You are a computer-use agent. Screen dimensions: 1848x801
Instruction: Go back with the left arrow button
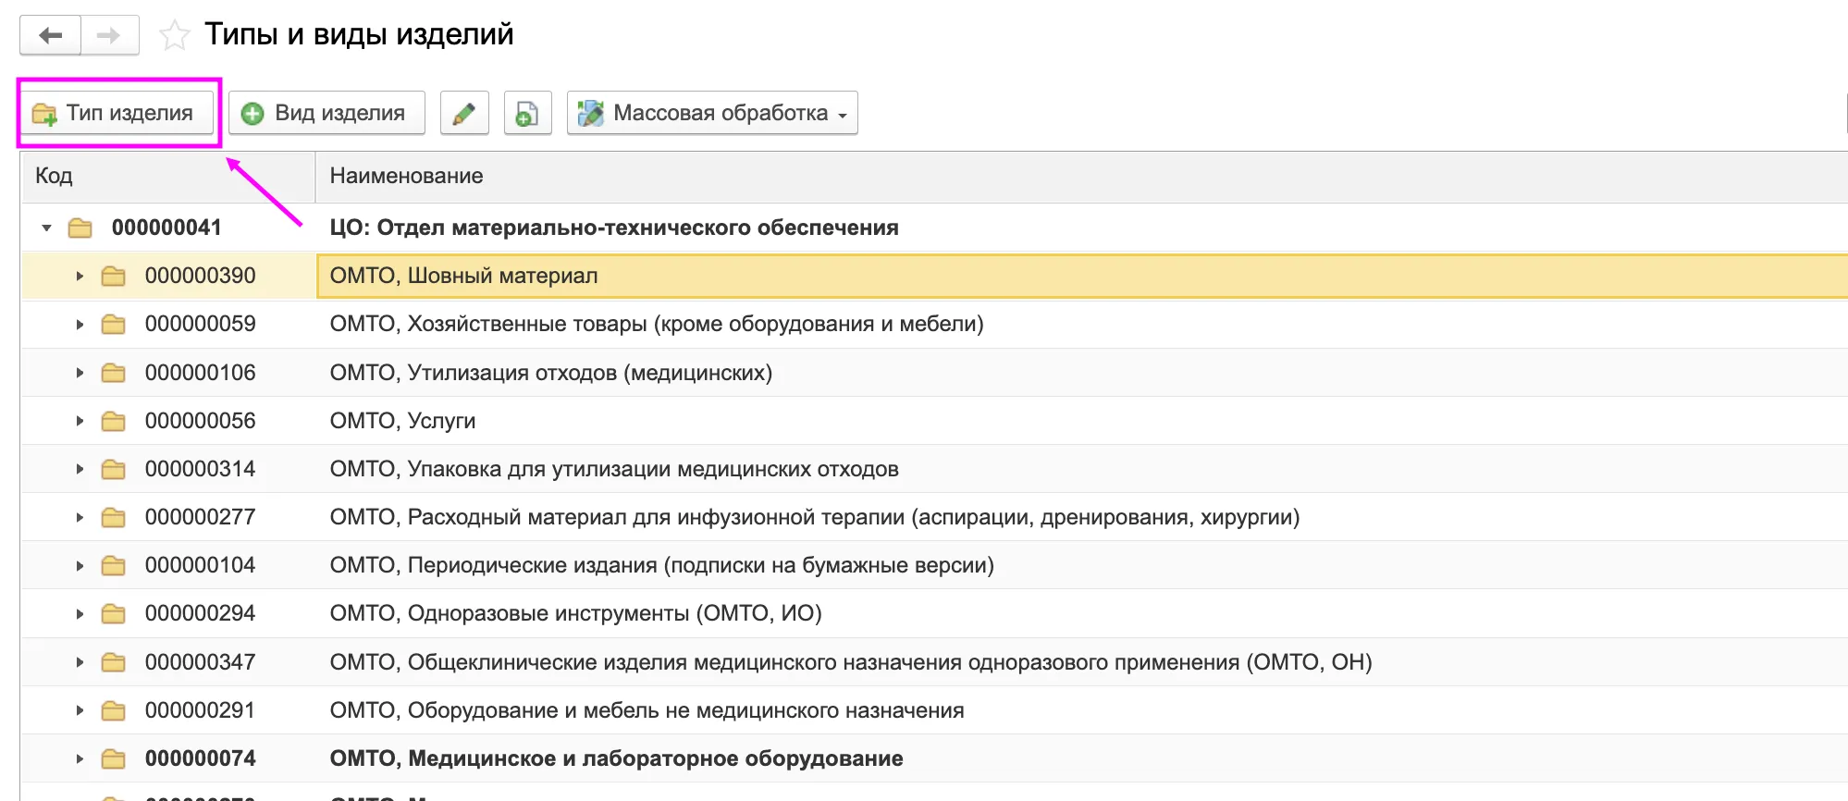click(51, 35)
